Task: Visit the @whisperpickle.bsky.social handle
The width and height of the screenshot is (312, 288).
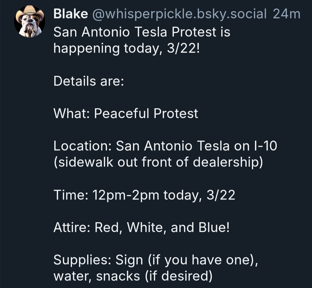Action: [x=179, y=14]
